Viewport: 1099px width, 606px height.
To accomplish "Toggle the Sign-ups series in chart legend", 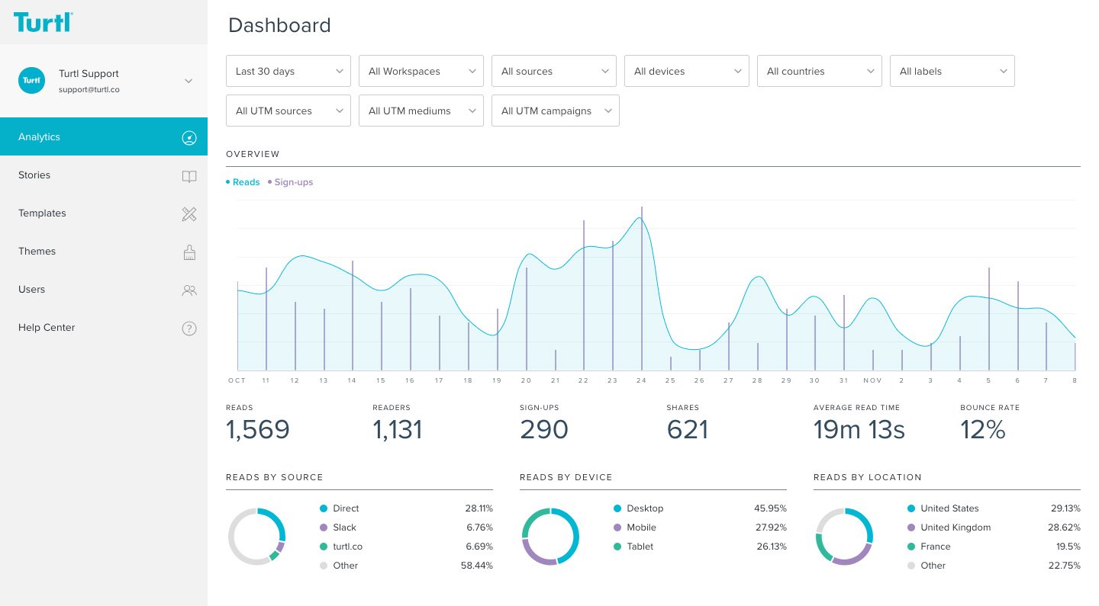I will coord(290,182).
